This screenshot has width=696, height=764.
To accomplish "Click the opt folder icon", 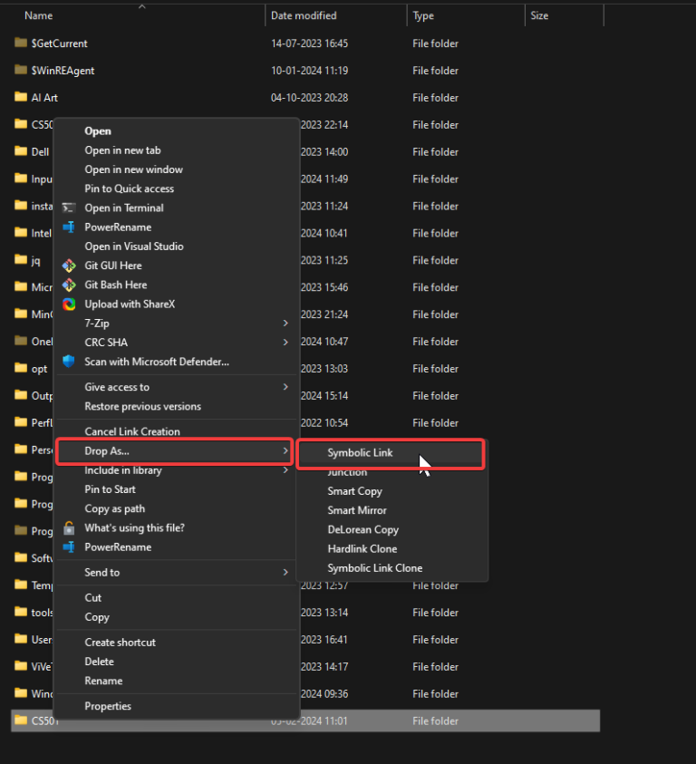I will (21, 368).
